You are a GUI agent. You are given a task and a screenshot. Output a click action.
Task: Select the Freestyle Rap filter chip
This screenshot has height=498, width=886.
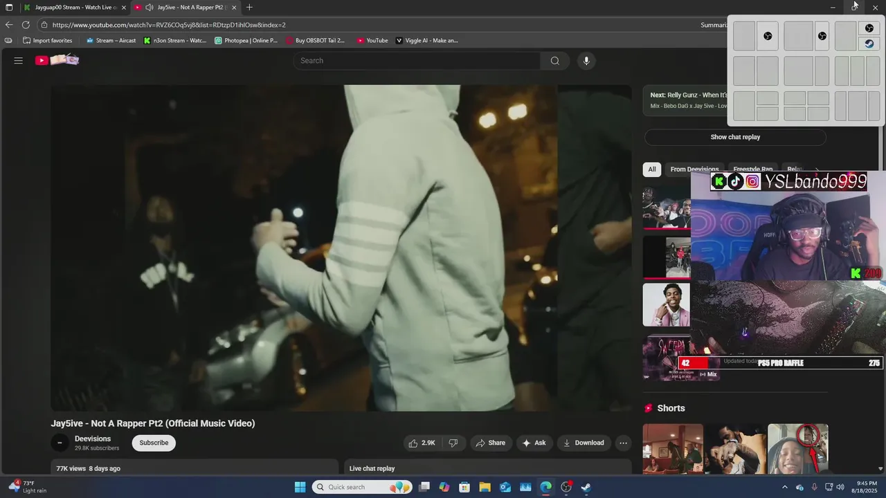pos(752,169)
